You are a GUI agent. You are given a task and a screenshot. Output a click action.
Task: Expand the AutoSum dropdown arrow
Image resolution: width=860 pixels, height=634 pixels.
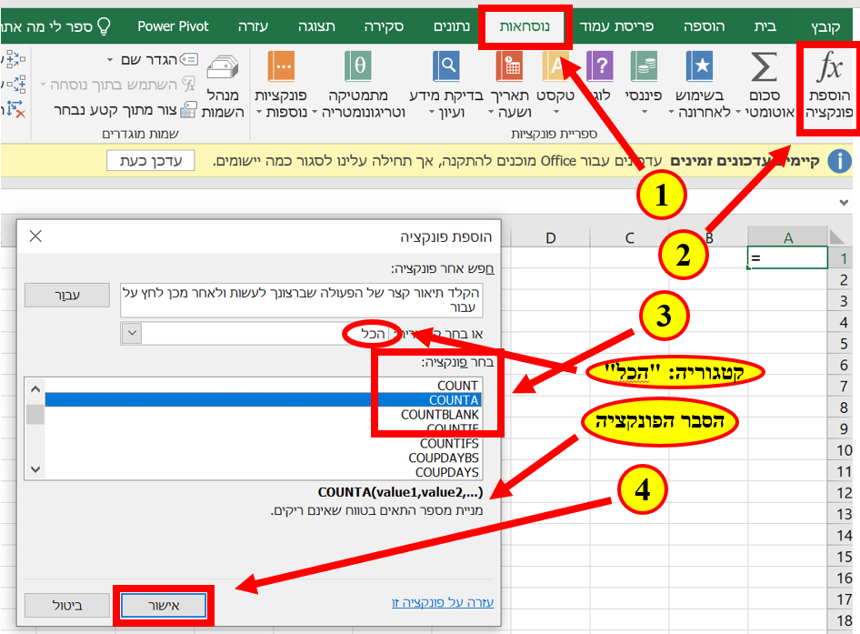[x=738, y=113]
